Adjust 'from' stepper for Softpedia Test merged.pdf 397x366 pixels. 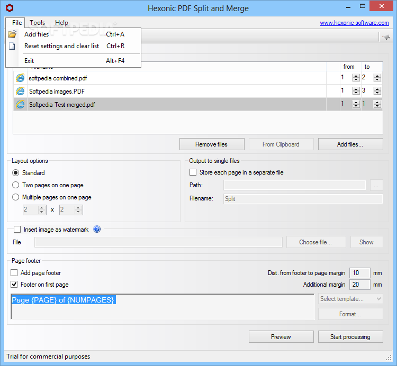pyautogui.click(x=356, y=104)
